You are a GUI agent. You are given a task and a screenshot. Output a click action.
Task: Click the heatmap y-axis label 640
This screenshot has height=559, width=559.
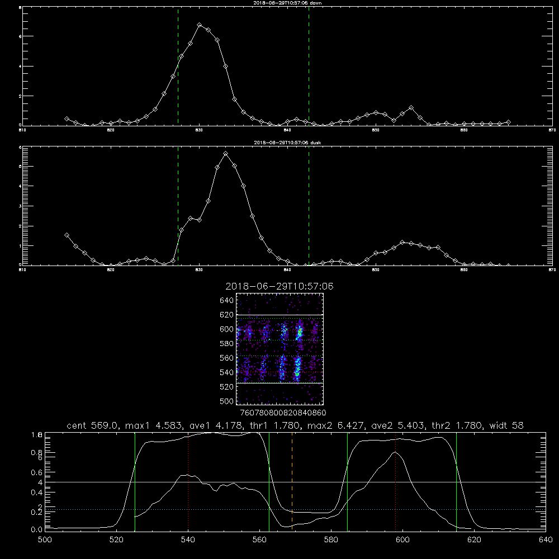(x=227, y=301)
